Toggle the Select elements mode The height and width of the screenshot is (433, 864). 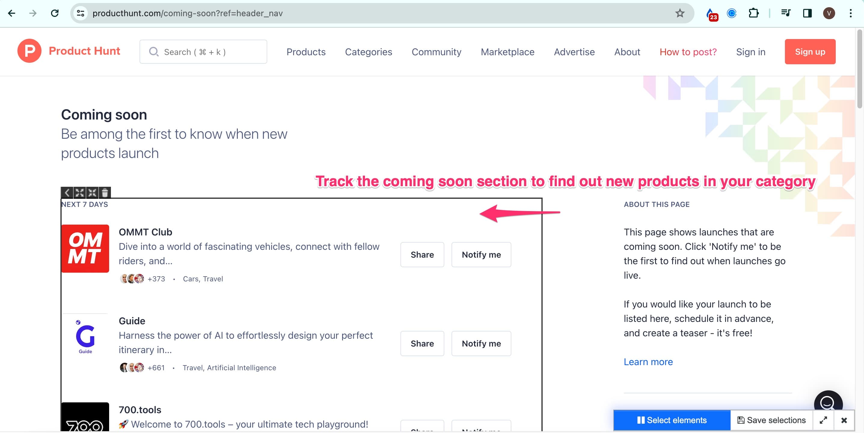672,420
